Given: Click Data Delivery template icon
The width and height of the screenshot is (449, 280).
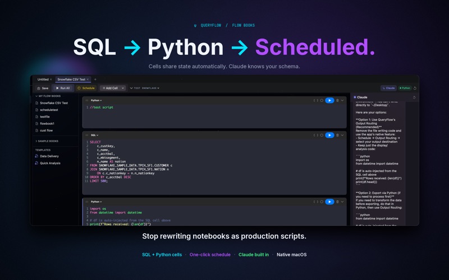Looking at the screenshot, I should (x=36, y=156).
